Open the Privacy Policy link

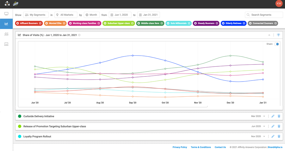point(180,147)
